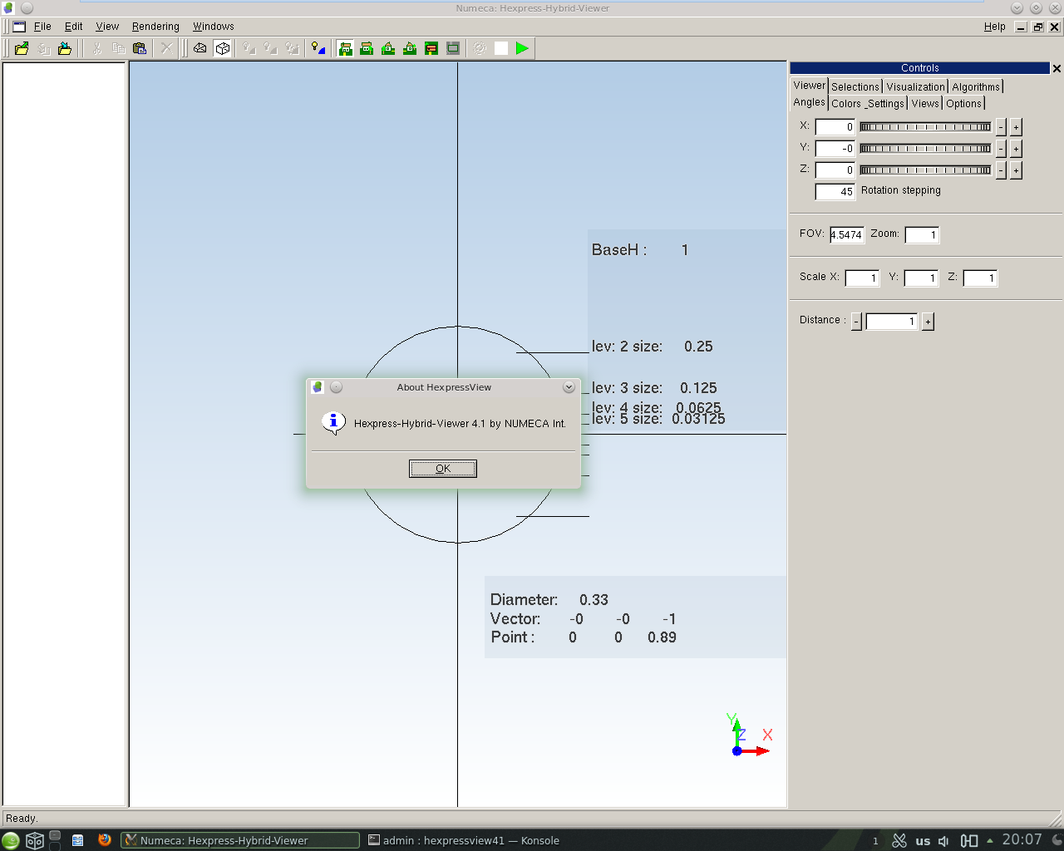Open the Windows menu

point(214,27)
